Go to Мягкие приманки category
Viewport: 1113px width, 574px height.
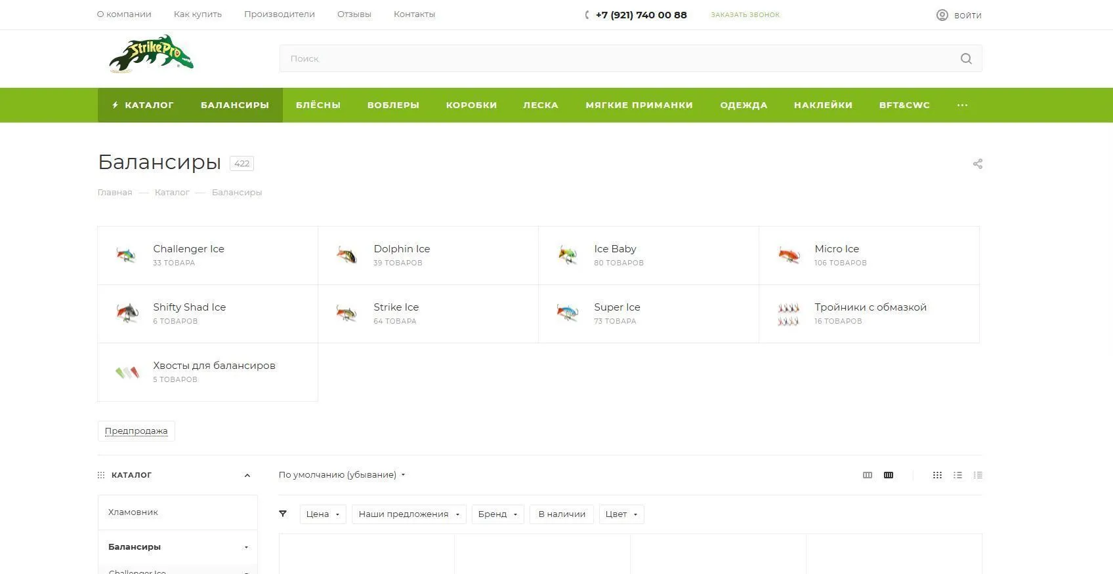pos(639,105)
